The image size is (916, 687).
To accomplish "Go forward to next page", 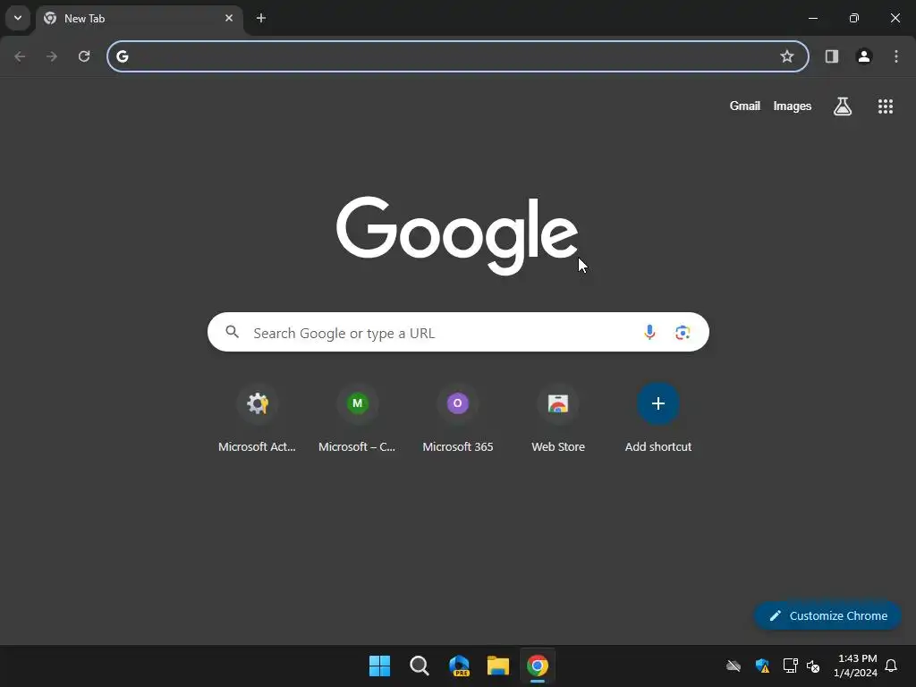I will point(52,56).
